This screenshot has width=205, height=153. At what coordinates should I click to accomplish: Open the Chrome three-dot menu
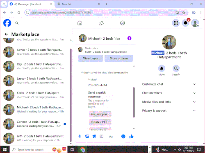point(201,13)
